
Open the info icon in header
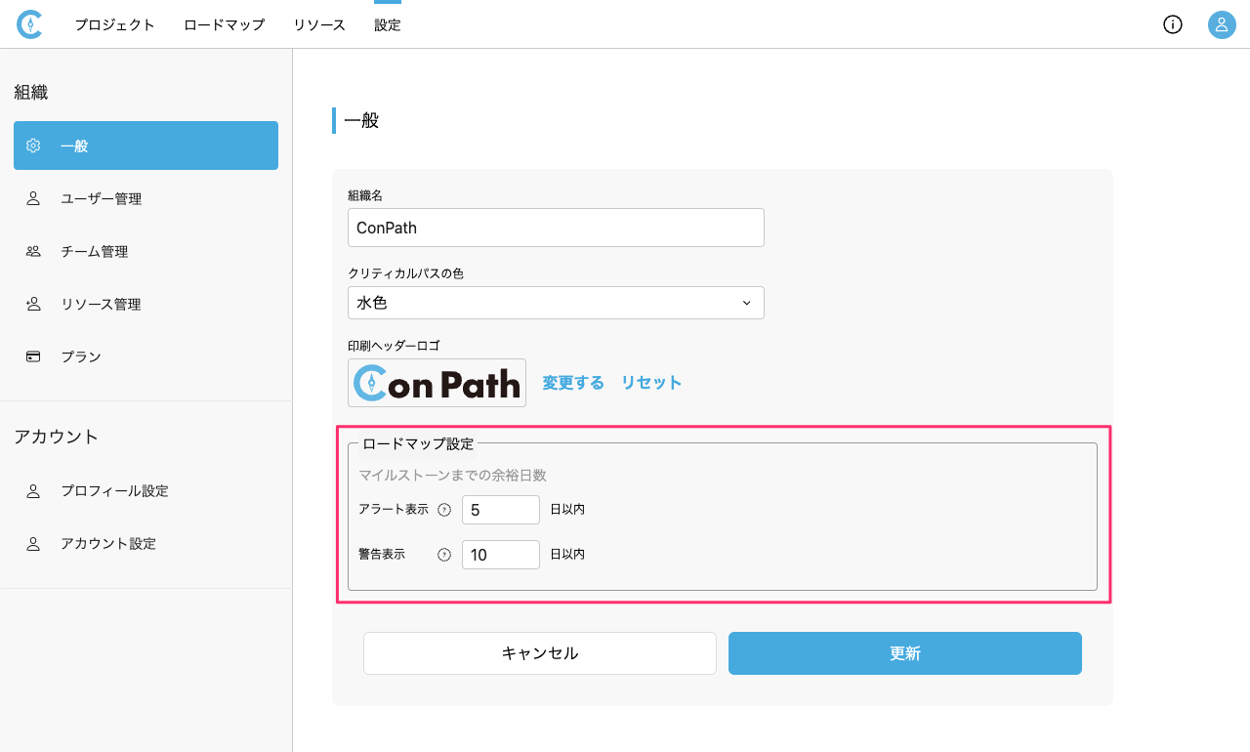[1173, 24]
